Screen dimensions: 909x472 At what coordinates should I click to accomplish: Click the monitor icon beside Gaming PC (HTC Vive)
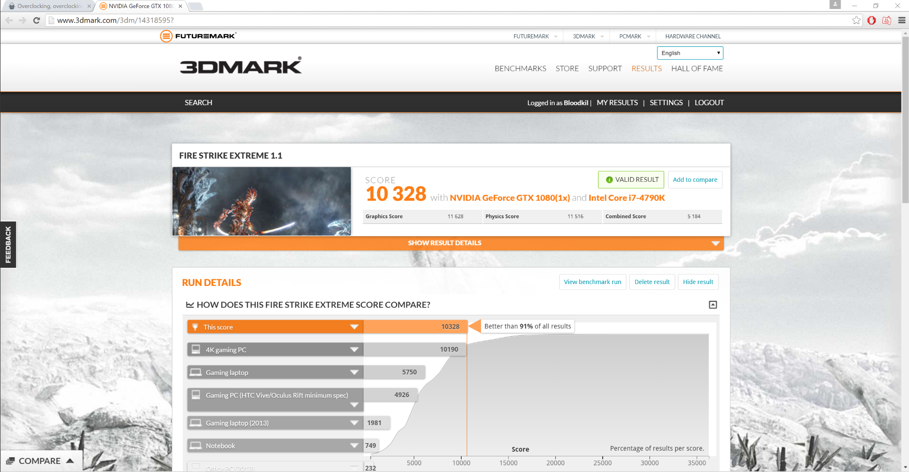196,394
